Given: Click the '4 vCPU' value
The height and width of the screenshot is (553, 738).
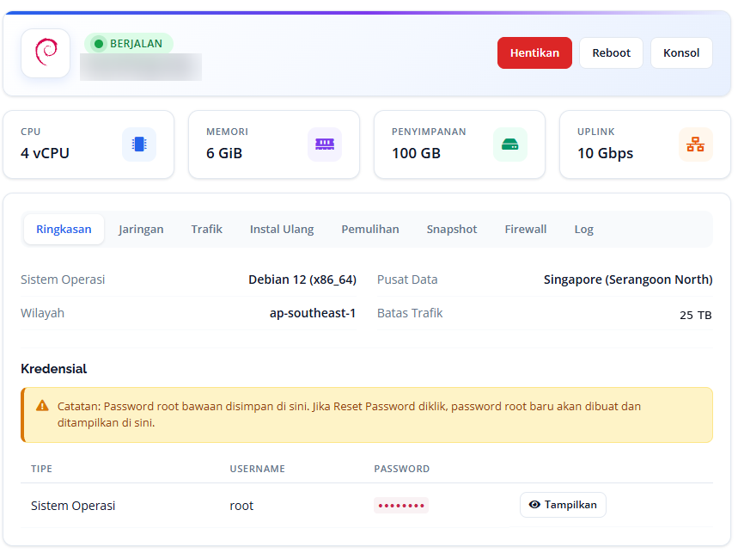Looking at the screenshot, I should pyautogui.click(x=45, y=153).
